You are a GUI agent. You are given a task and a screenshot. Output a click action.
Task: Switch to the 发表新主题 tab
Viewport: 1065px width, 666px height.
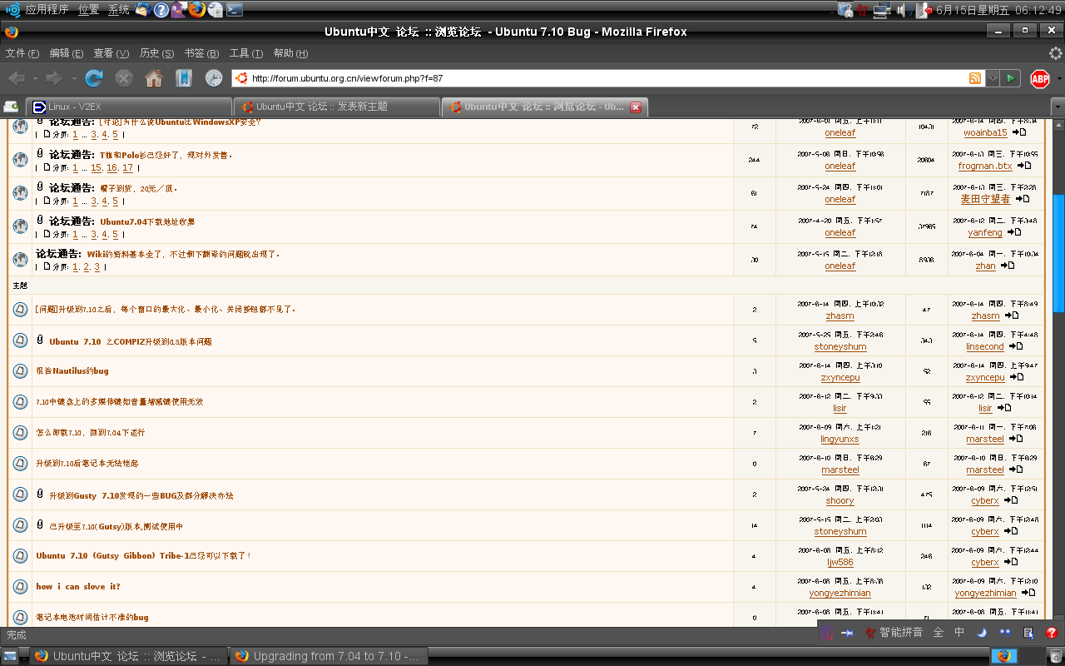[x=337, y=107]
